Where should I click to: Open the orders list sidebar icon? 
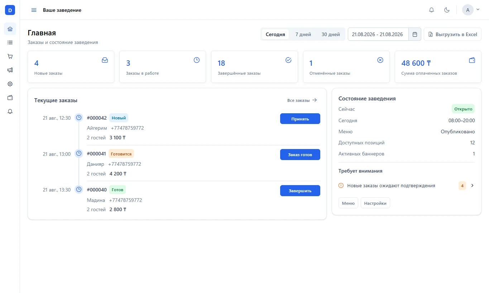(10, 43)
